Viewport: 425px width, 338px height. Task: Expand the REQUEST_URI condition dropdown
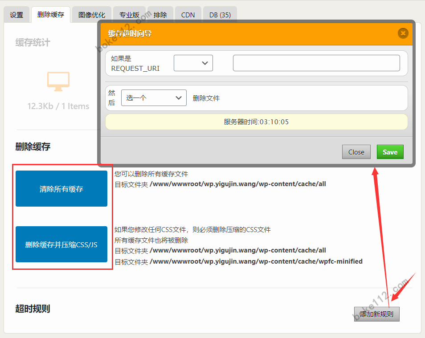[x=193, y=63]
